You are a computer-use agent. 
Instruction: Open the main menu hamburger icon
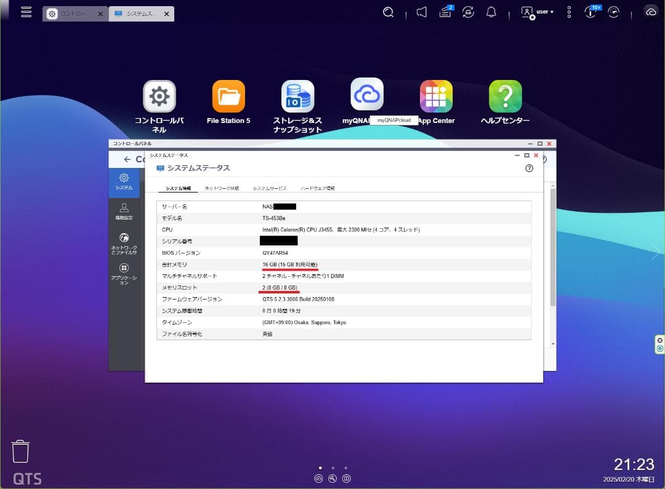(26, 12)
